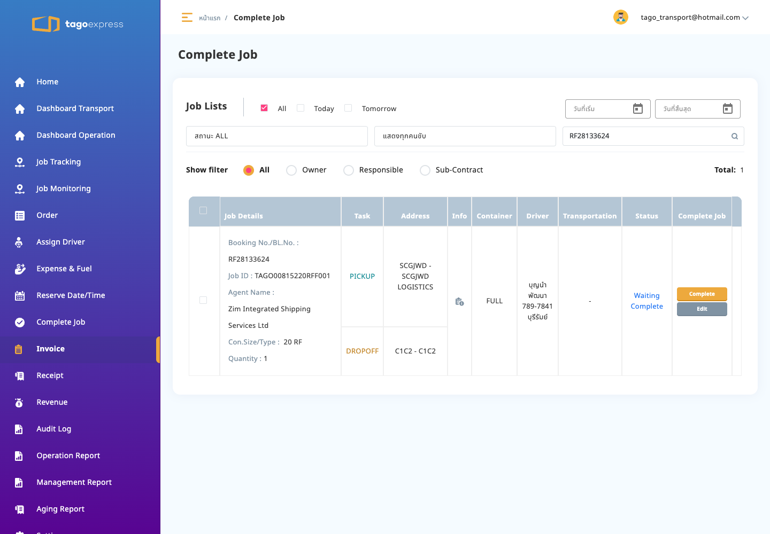Screen dimensions: 770x534
Task: Open Expense & Fuel menu item
Action: coord(64,269)
